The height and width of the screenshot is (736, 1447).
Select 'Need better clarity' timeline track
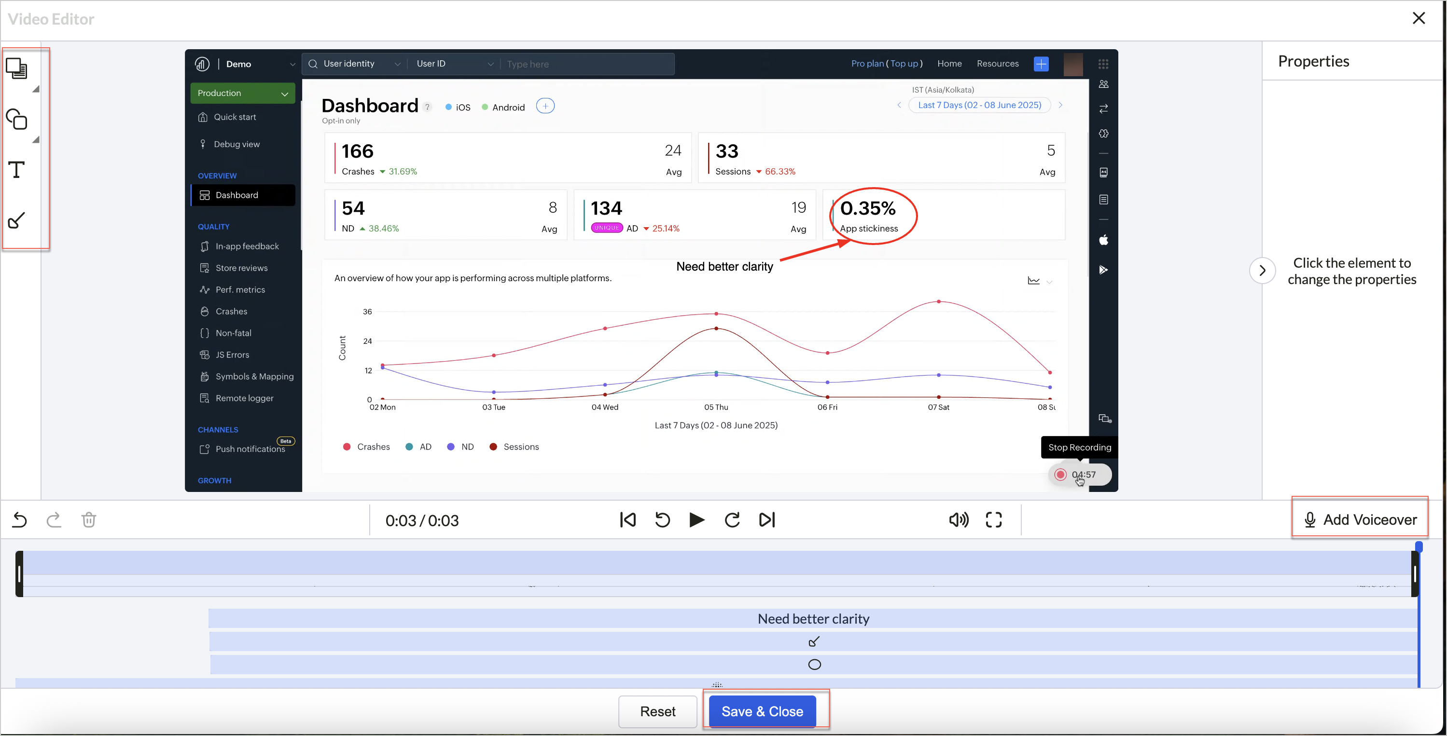[813, 618]
